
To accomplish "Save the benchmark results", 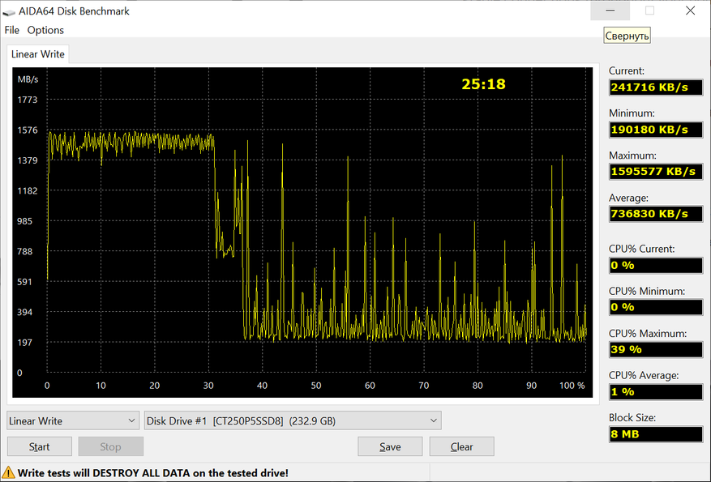I will [390, 446].
